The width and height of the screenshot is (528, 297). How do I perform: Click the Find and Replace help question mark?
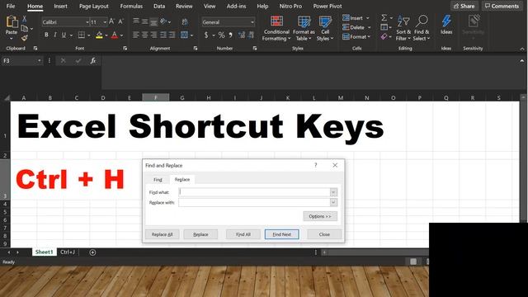click(x=315, y=165)
